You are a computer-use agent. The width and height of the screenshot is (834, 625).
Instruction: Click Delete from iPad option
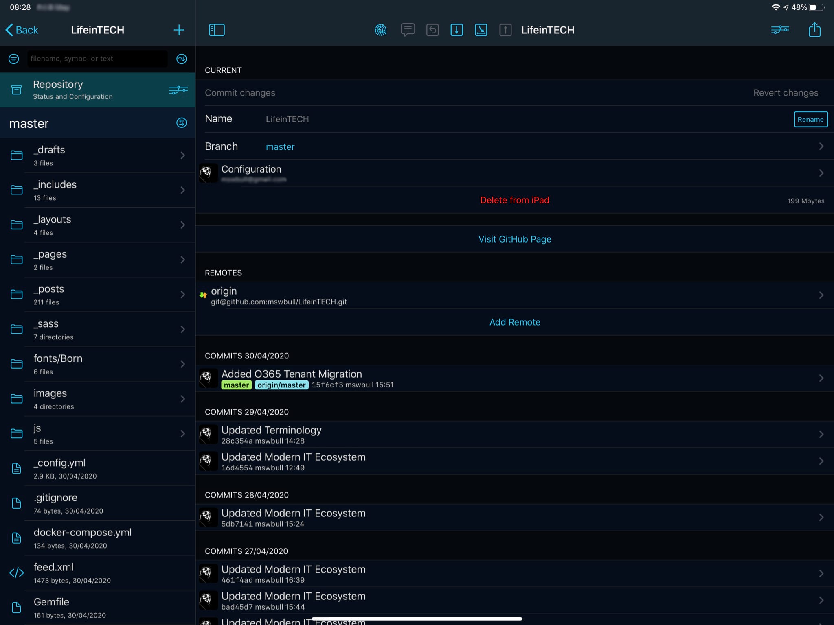515,200
